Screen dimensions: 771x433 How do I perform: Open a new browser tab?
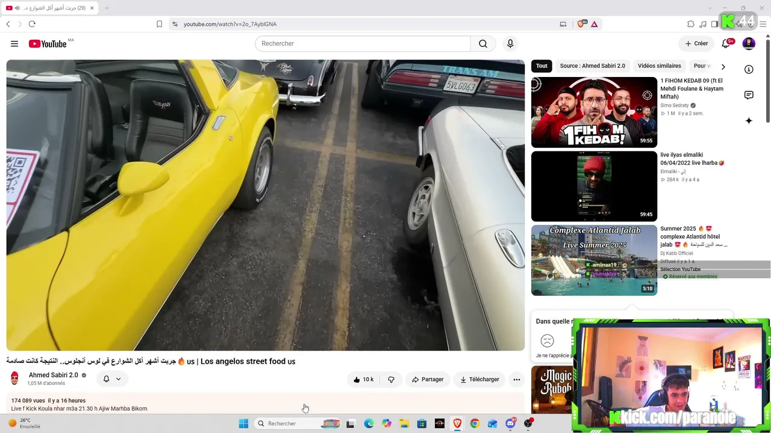[x=107, y=8]
